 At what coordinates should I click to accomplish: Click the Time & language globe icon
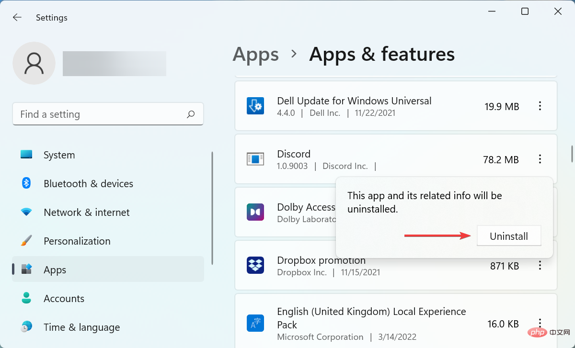tap(26, 327)
